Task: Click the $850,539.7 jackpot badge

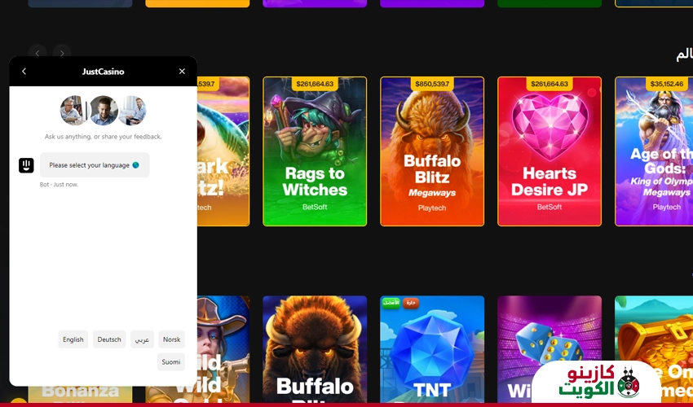Action: 432,84
